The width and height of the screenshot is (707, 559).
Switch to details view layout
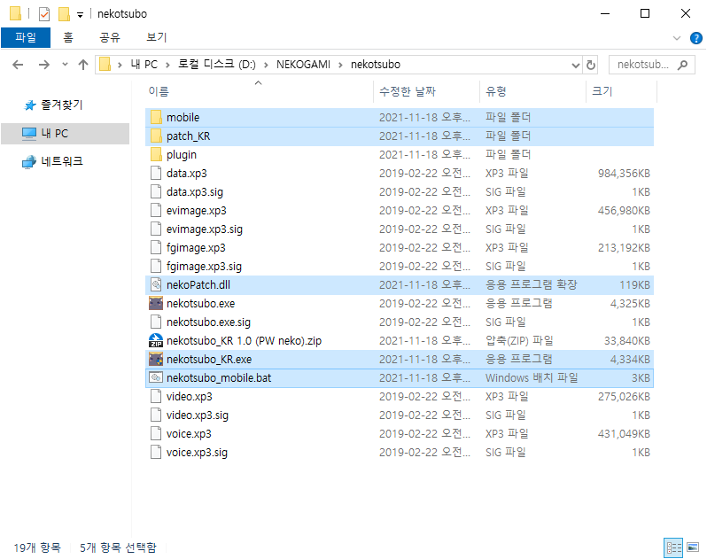tap(673, 547)
